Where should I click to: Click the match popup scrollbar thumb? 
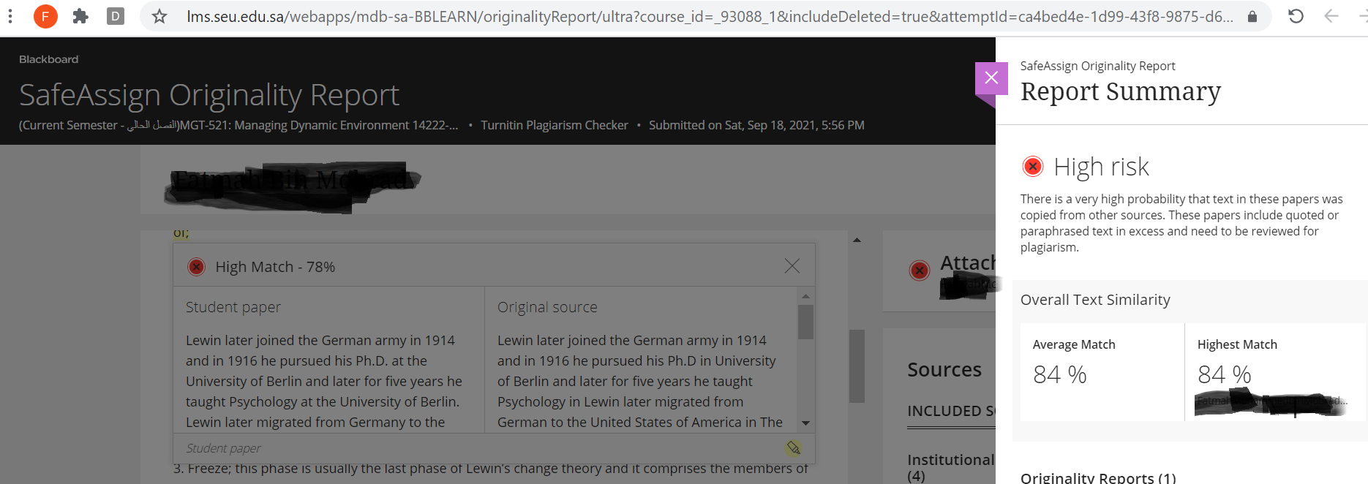click(x=805, y=322)
